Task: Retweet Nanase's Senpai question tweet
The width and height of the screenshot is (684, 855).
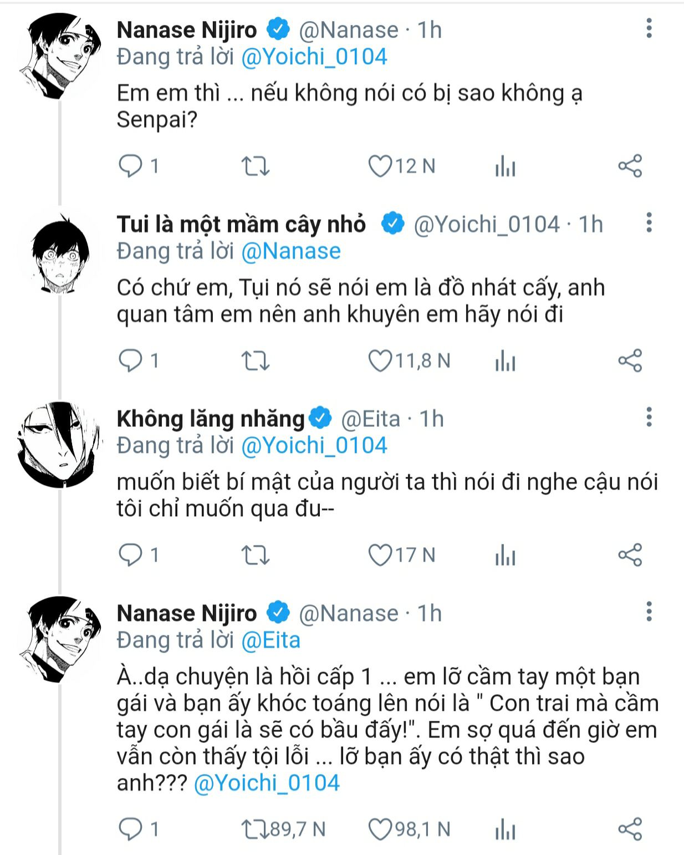Action: coord(256,166)
